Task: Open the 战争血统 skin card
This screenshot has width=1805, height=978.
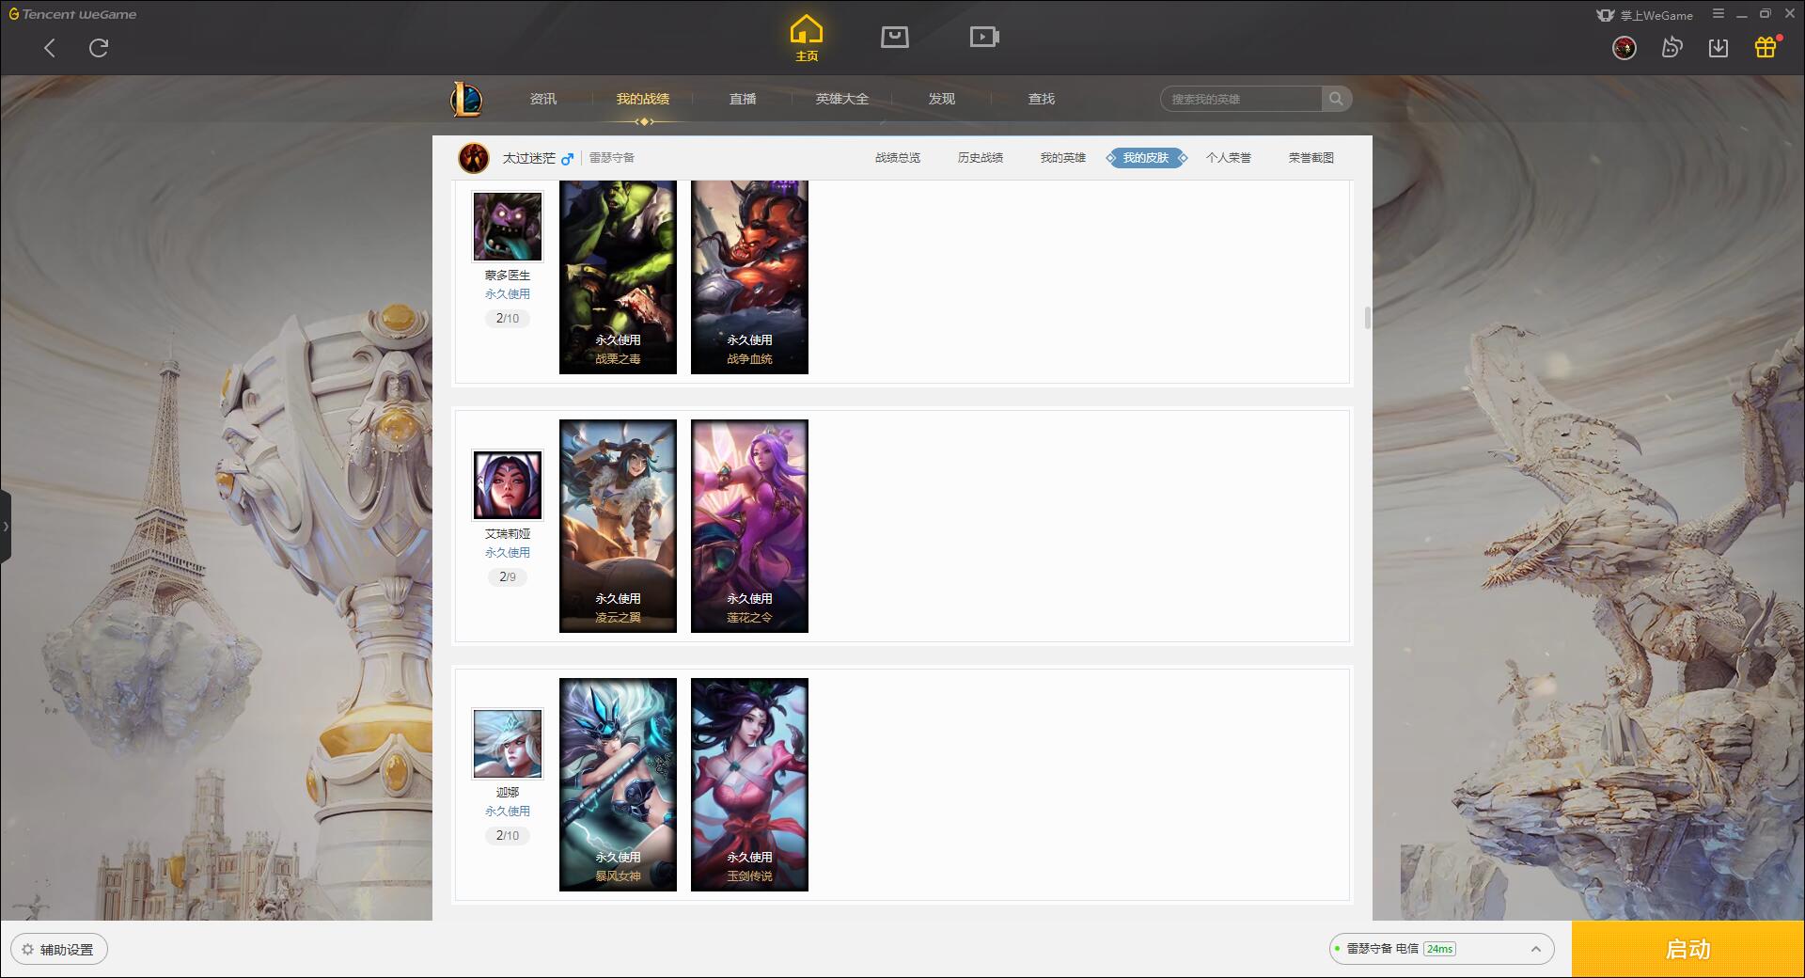Action: point(749,277)
